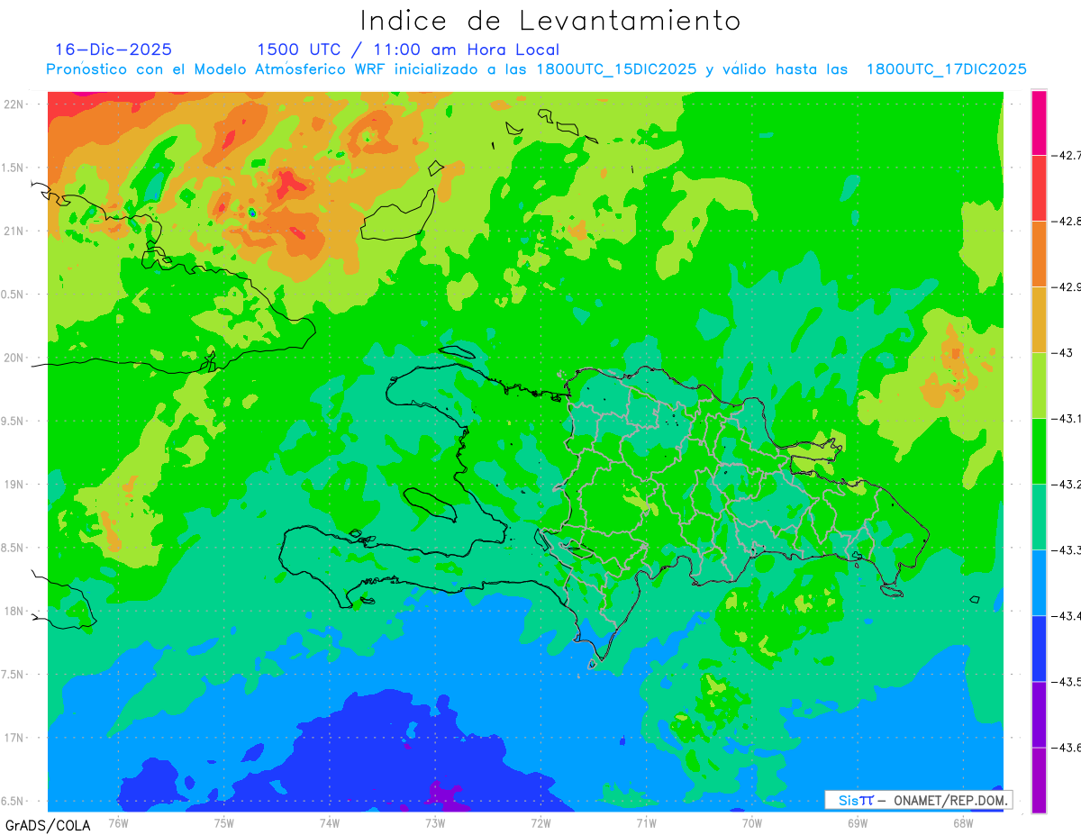The width and height of the screenshot is (1081, 835).
Task: Click the longitude label "76W"
Action: [x=118, y=823]
